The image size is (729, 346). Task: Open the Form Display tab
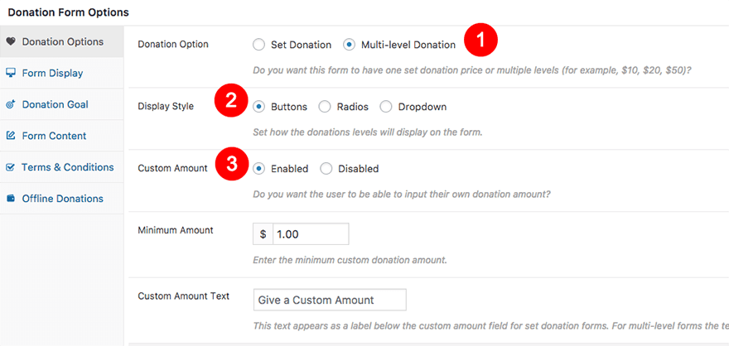[52, 73]
